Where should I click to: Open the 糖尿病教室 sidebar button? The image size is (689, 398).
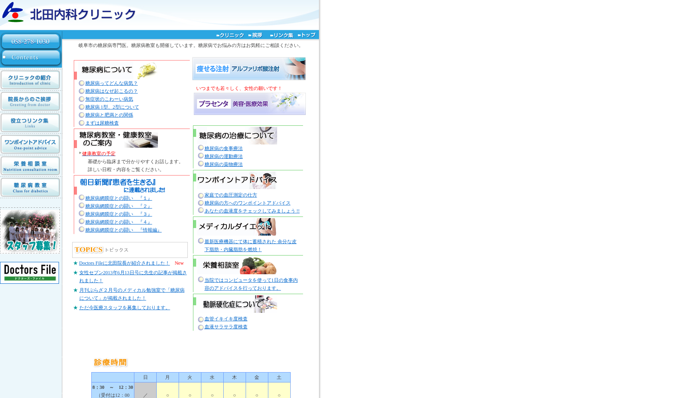point(30,187)
